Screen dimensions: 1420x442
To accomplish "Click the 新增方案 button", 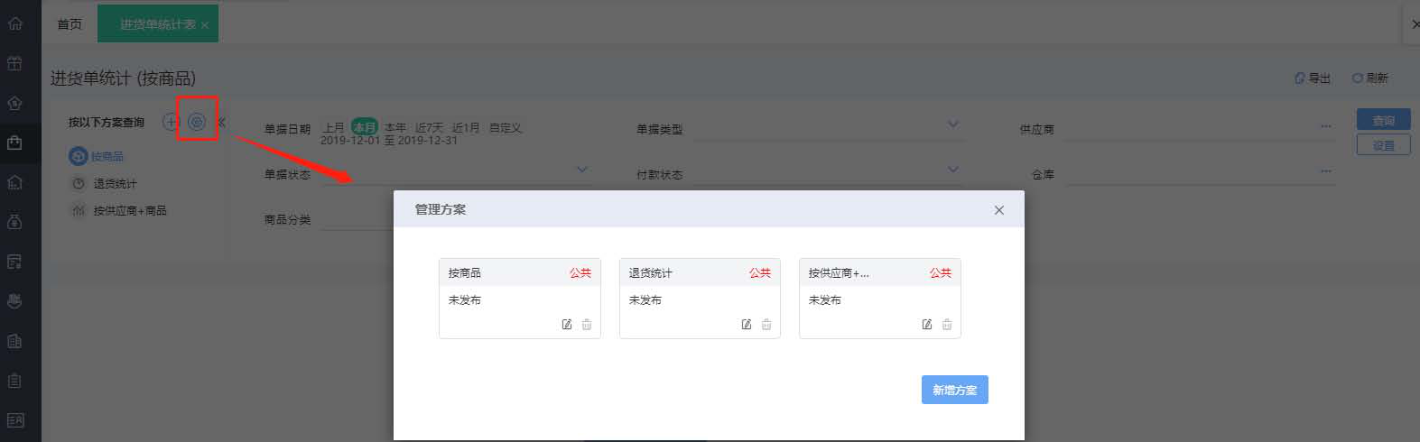I will pyautogui.click(x=954, y=390).
